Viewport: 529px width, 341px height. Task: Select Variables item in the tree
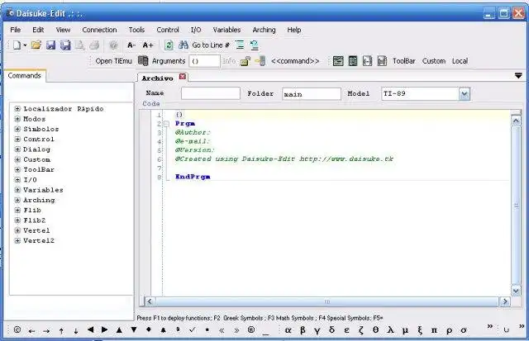(x=43, y=190)
